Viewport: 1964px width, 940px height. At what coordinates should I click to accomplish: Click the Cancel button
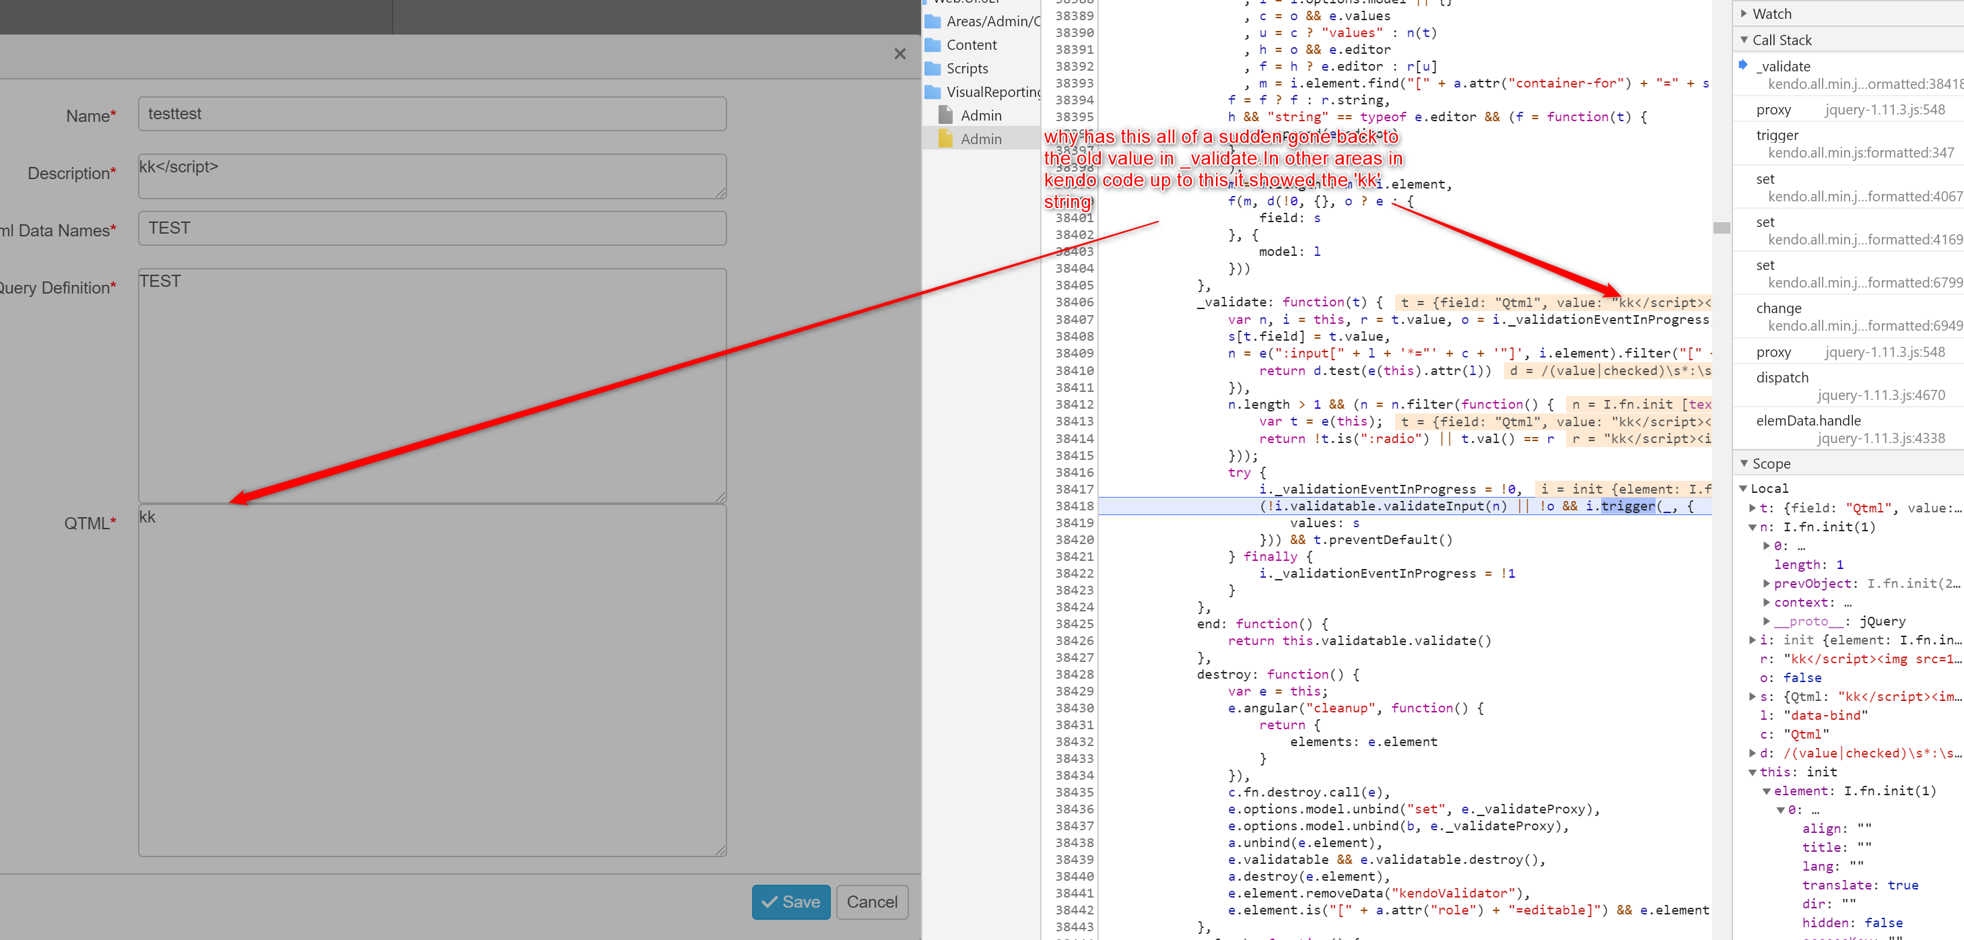(871, 902)
